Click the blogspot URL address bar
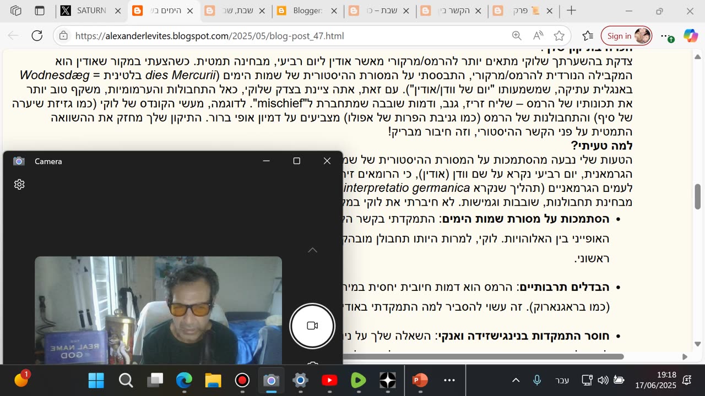 [209, 36]
